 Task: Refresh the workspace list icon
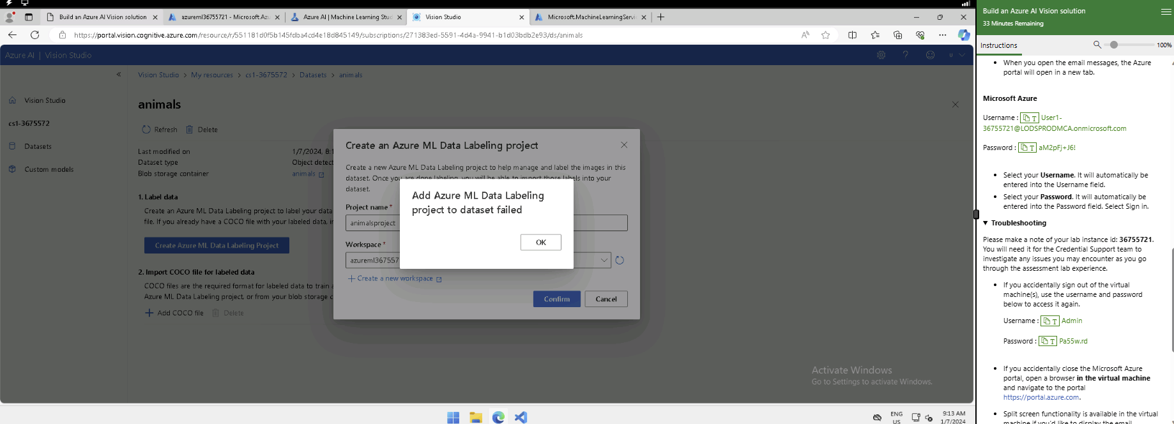tap(620, 260)
